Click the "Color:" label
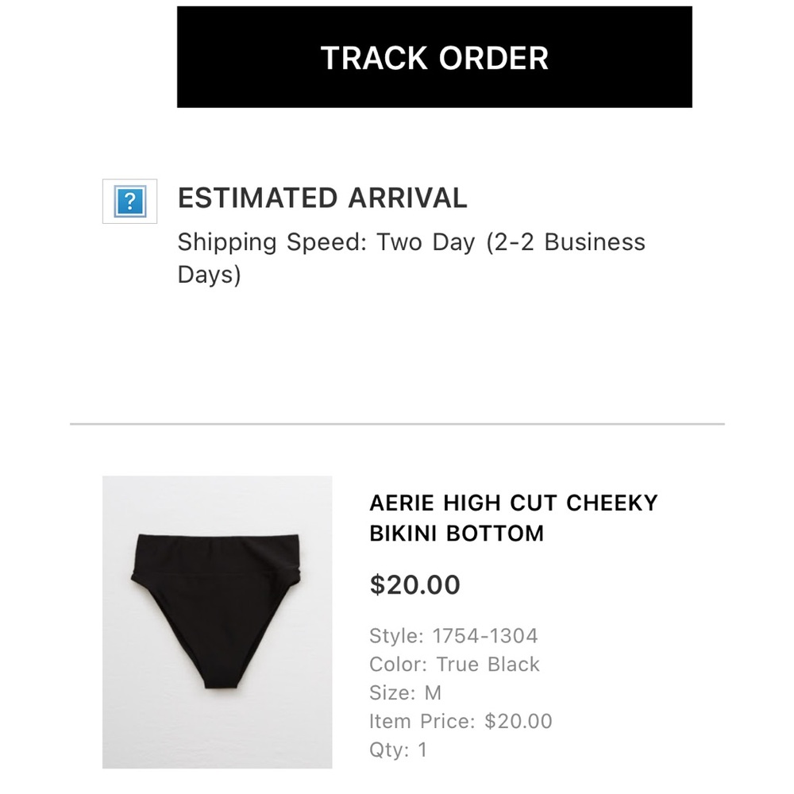This screenshot has width=794, height=794. (399, 664)
